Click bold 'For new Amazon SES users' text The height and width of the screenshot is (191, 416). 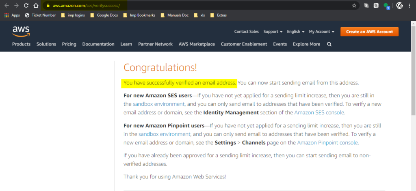click(158, 95)
